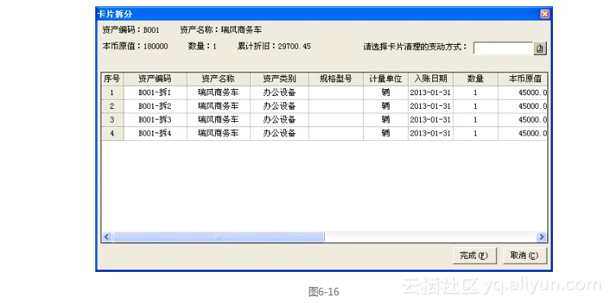The height and width of the screenshot is (303, 610).
Task: Click the 完成(F) button
Action: [474, 256]
